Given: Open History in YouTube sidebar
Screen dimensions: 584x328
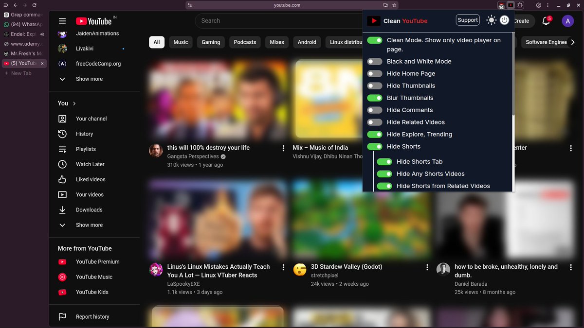Looking at the screenshot, I should (94, 134).
